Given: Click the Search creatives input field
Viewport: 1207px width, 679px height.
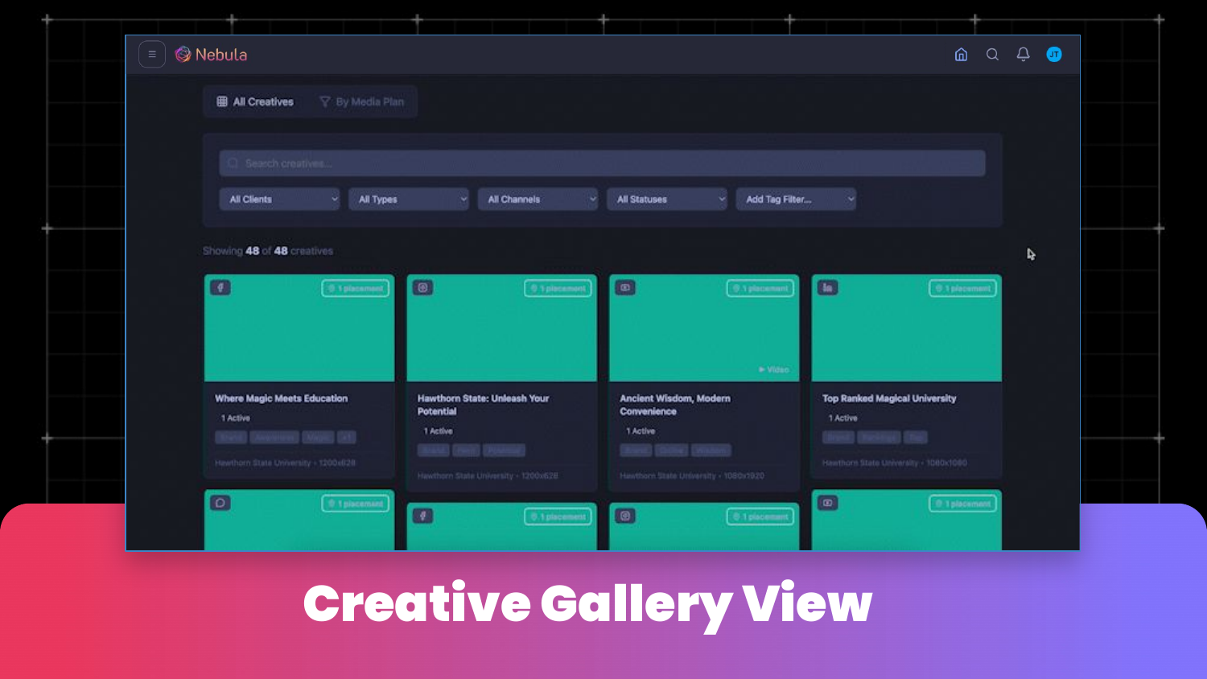Looking at the screenshot, I should pyautogui.click(x=602, y=163).
